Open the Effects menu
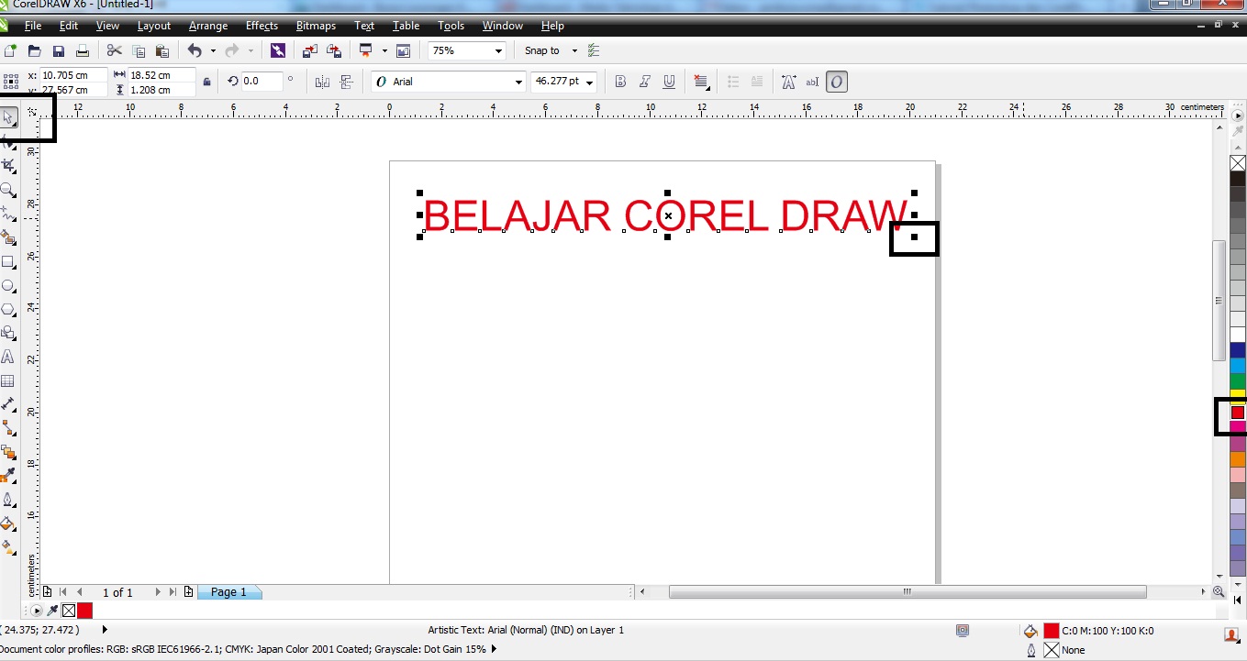This screenshot has height=661, width=1247. [x=262, y=26]
